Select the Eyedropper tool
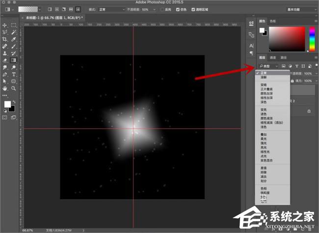319x233 pixels. coord(14,39)
